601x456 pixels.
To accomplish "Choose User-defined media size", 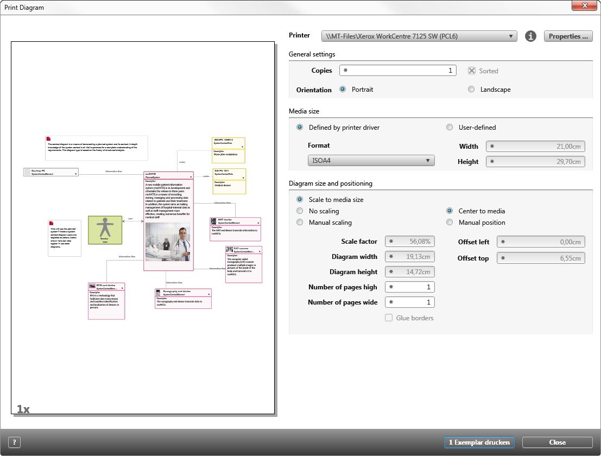I will click(450, 128).
